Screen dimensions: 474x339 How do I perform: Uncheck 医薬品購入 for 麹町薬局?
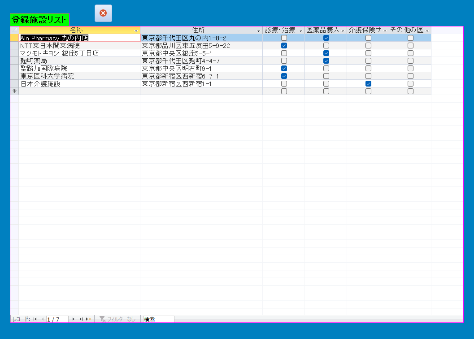click(326, 61)
